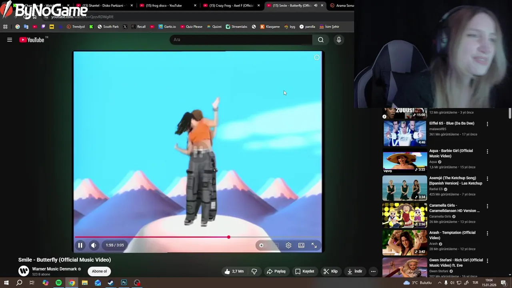Subscribe with the Abone ol button
Screen dimensions: 512x288
99,271
